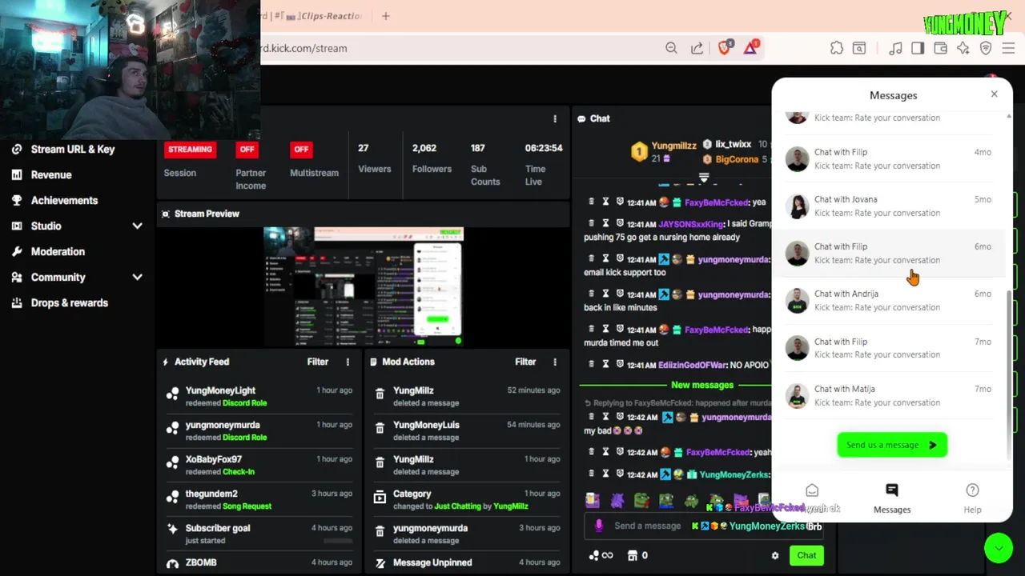Toggle the browser sidebar panel icon

coord(918,48)
